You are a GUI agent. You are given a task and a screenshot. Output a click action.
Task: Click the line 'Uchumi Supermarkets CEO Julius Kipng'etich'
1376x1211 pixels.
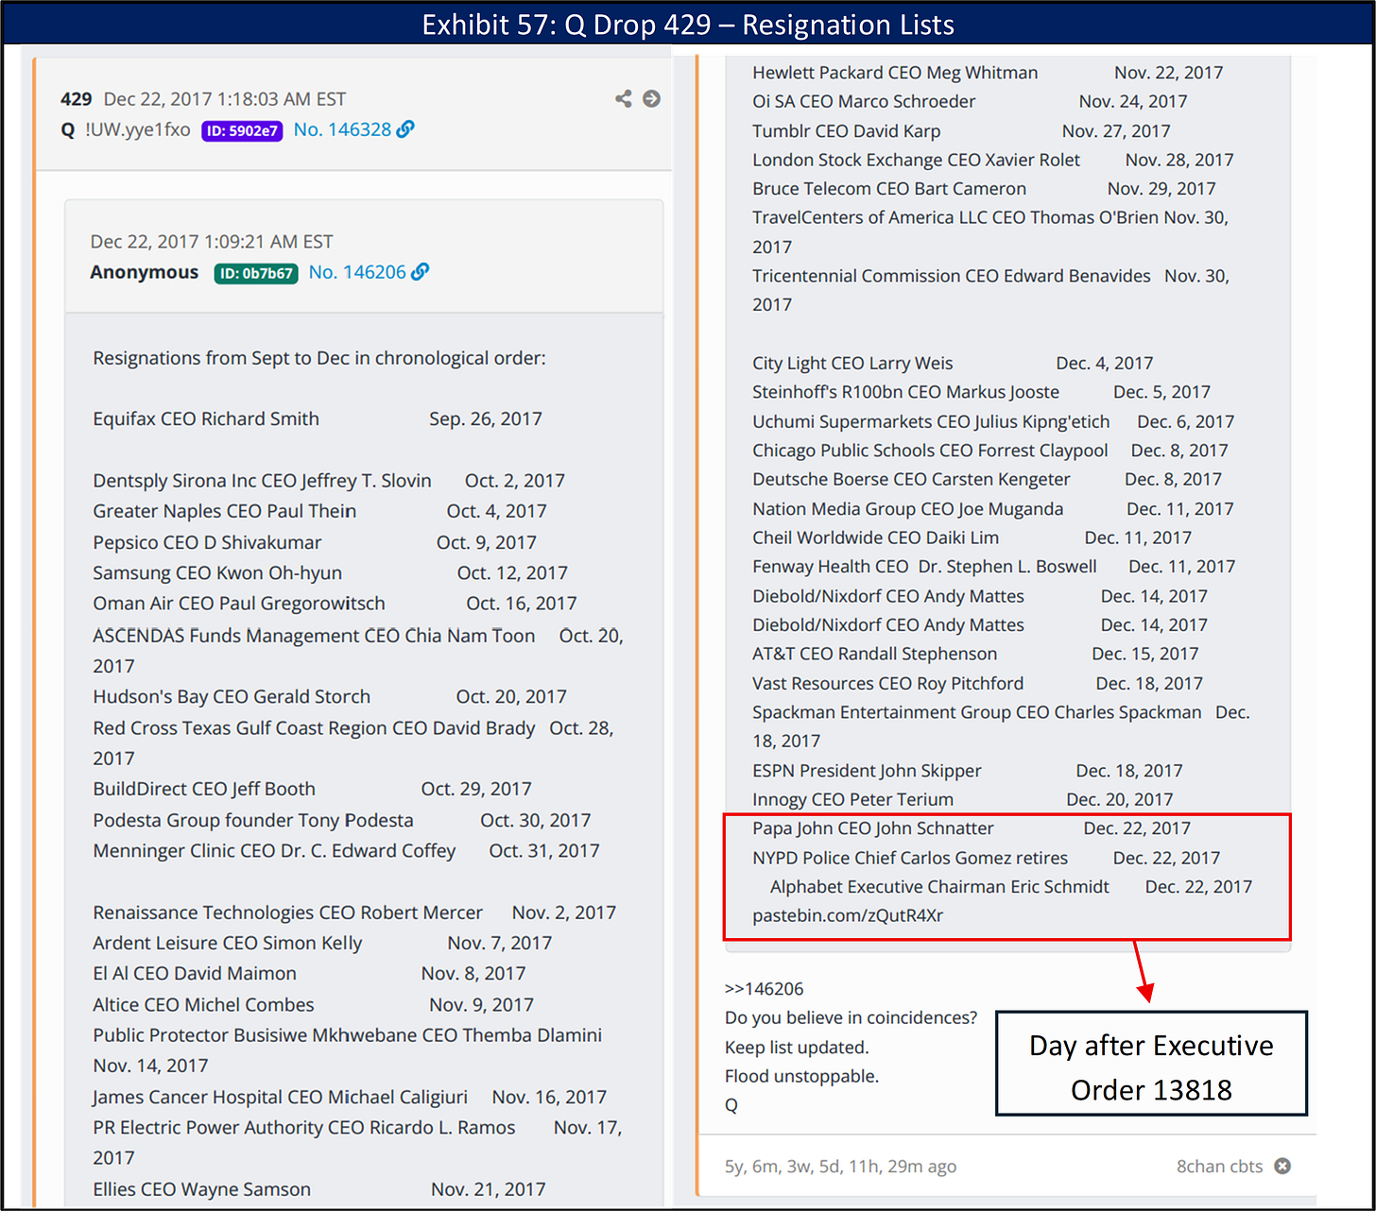point(931,421)
